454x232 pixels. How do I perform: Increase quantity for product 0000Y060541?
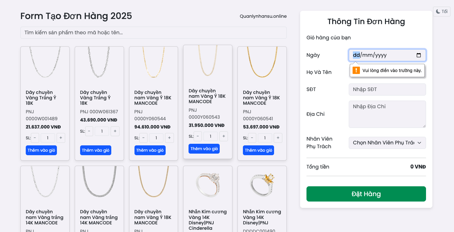pos(278,138)
